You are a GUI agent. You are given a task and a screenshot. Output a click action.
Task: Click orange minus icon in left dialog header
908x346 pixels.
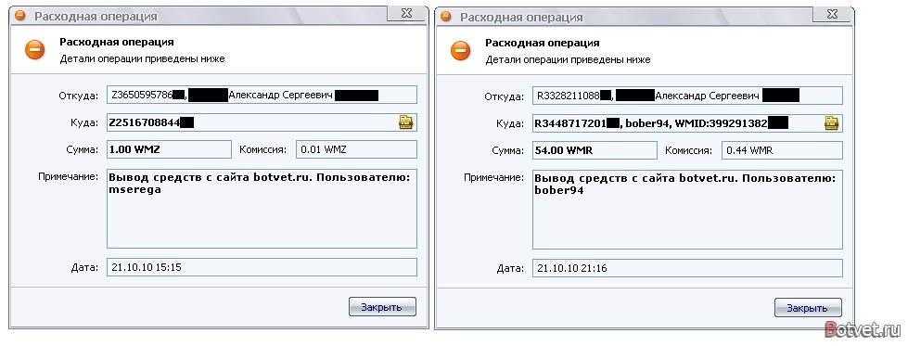click(x=34, y=50)
